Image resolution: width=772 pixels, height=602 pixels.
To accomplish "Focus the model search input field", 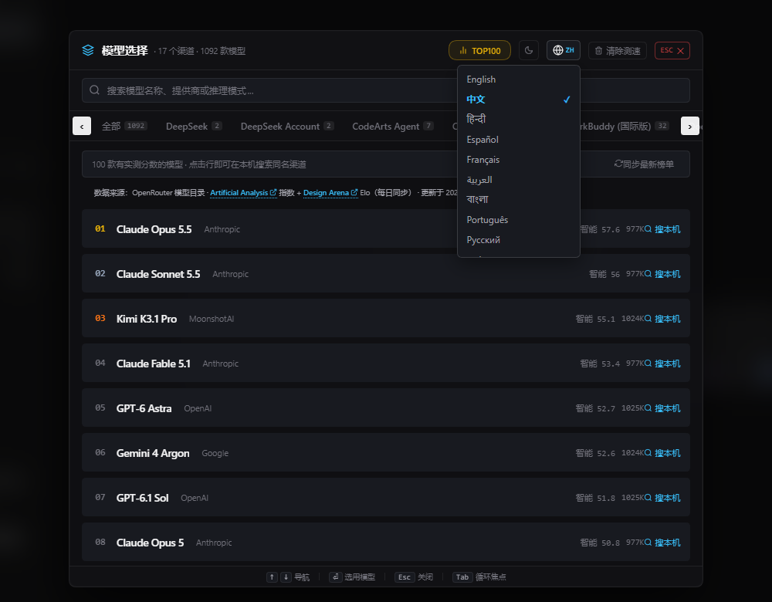I will (x=385, y=90).
